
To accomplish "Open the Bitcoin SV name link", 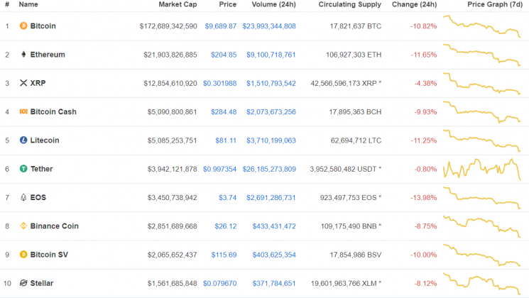I will coord(49,255).
